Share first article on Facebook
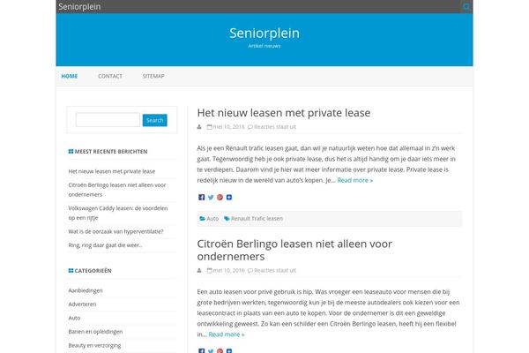529x353 pixels. 201,198
